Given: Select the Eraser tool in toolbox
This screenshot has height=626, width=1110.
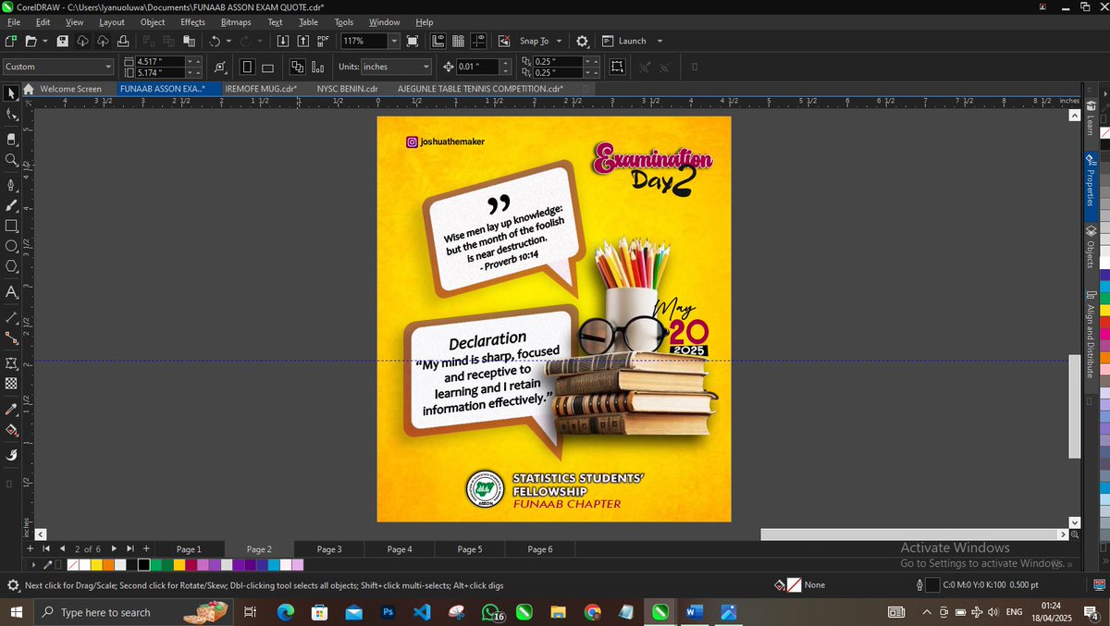Looking at the screenshot, I should coord(11,138).
